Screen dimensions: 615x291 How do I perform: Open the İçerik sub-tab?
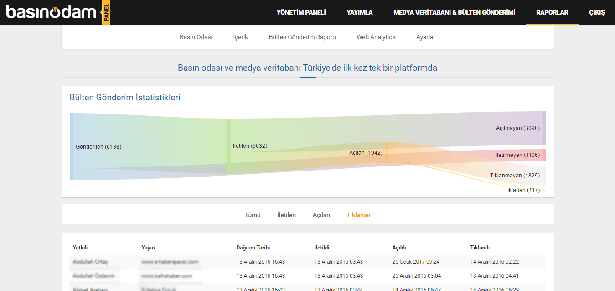click(x=240, y=37)
